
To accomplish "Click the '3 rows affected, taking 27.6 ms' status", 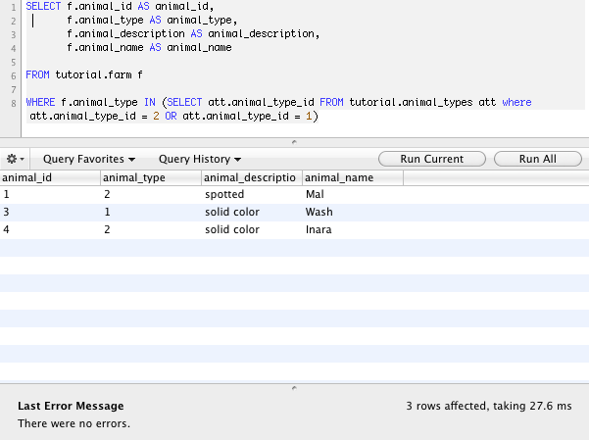I will pos(489,406).
